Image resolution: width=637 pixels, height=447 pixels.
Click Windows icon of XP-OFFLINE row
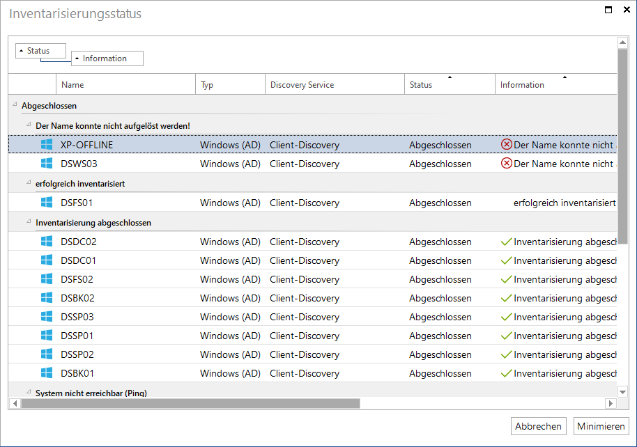47,145
